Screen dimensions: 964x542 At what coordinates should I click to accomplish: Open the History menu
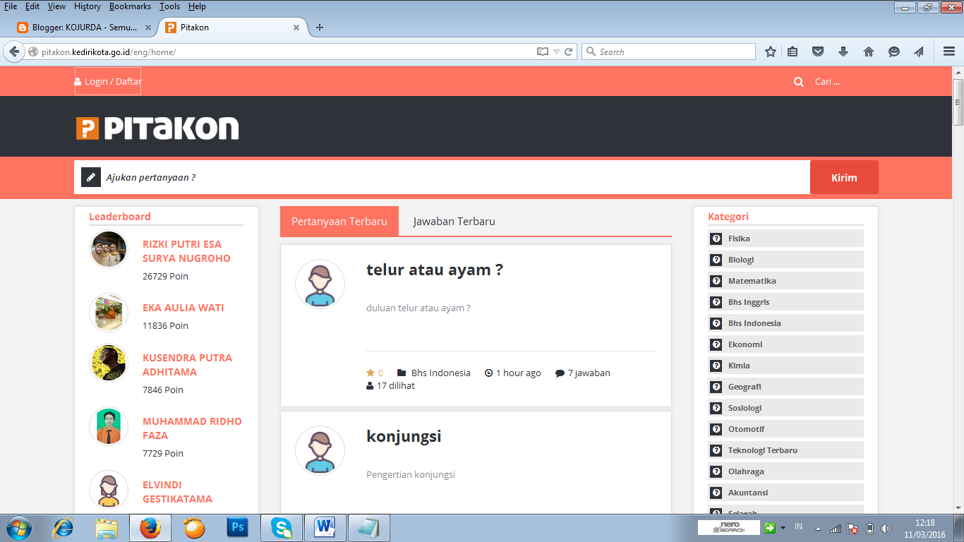[88, 6]
